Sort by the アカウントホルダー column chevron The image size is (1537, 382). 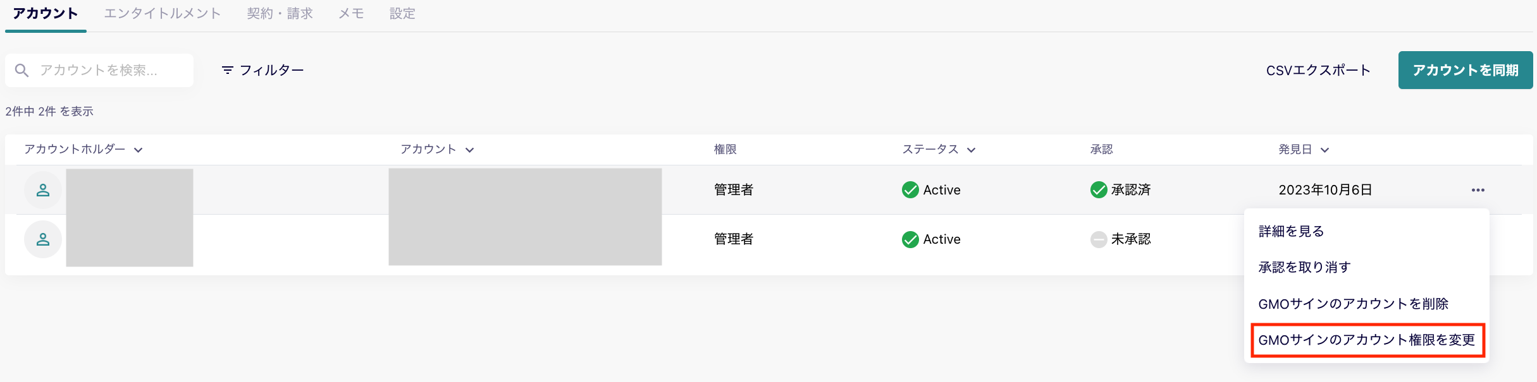pos(139,150)
